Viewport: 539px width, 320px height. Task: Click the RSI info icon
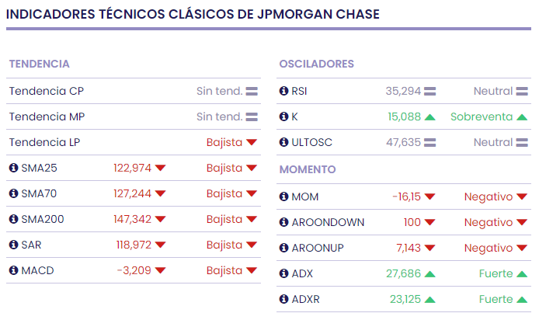coord(283,91)
